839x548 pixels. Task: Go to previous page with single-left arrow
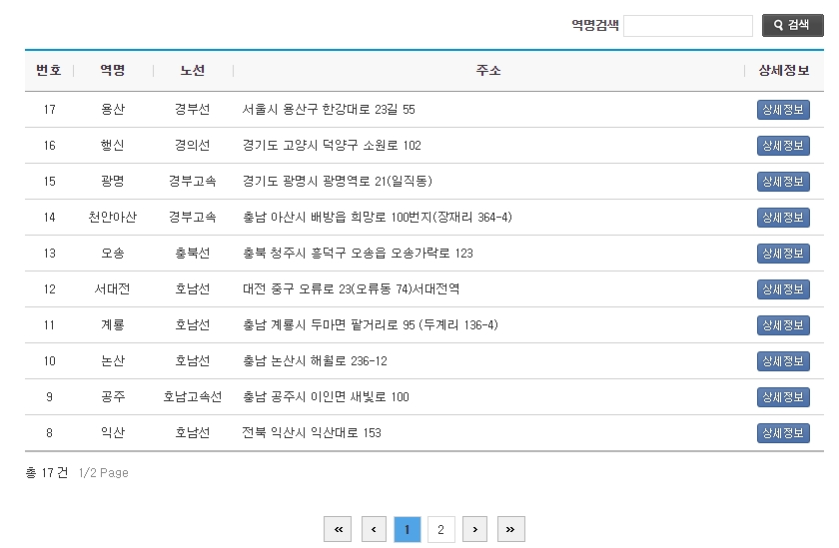click(374, 529)
